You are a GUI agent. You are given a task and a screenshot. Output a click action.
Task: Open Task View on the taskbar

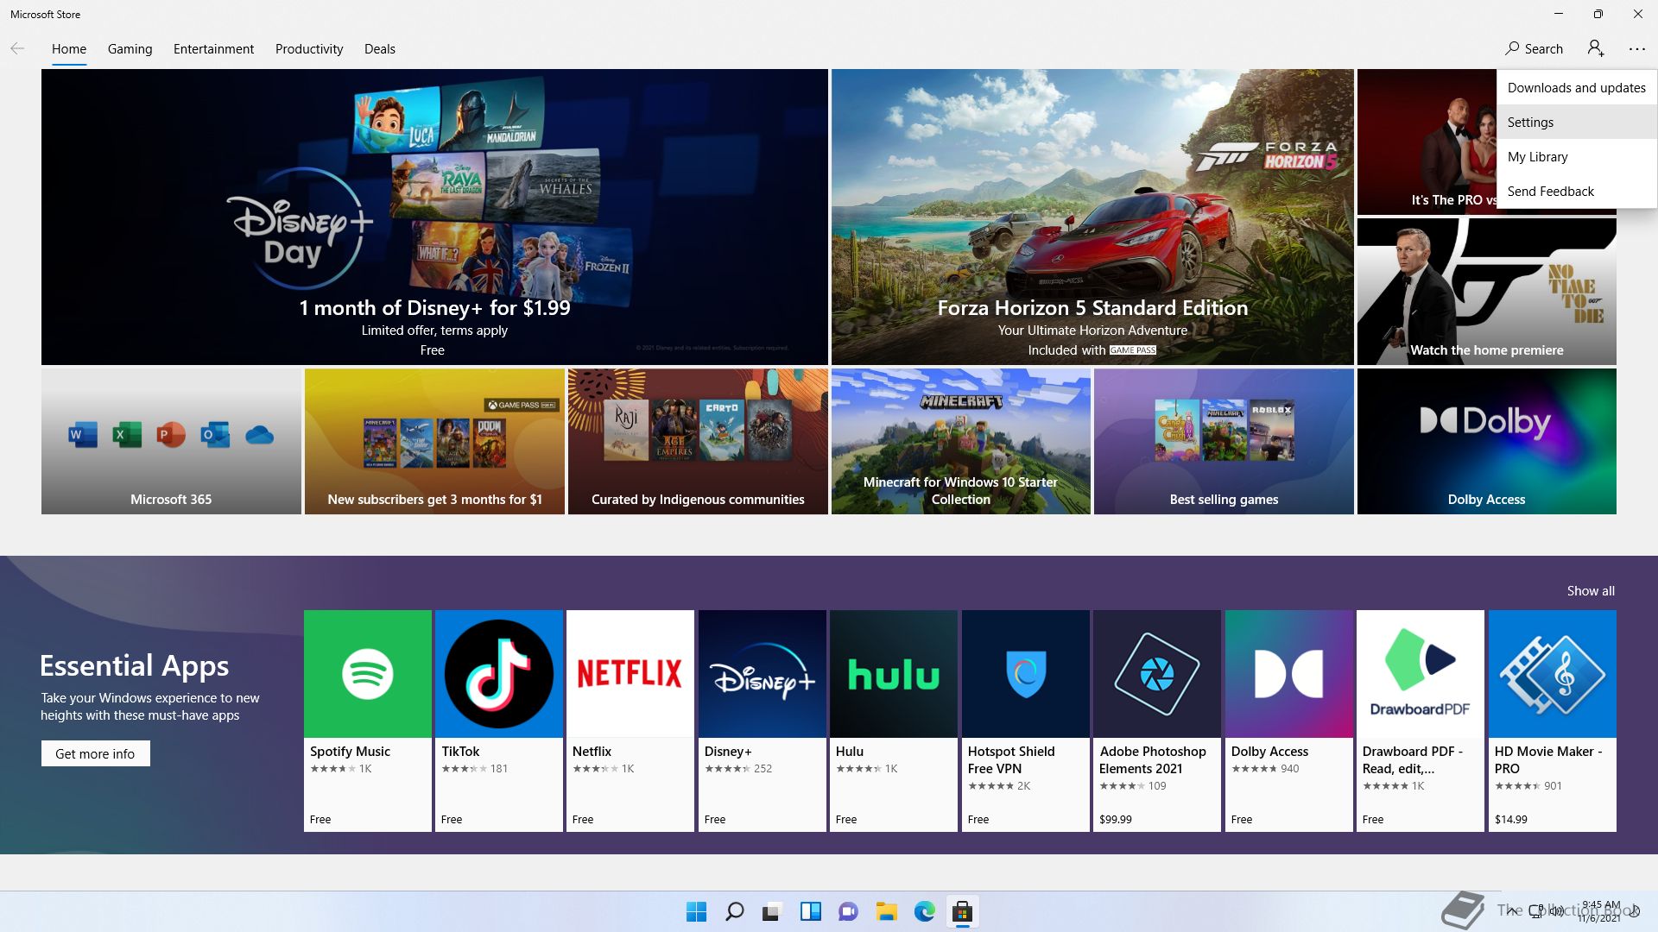point(772,911)
